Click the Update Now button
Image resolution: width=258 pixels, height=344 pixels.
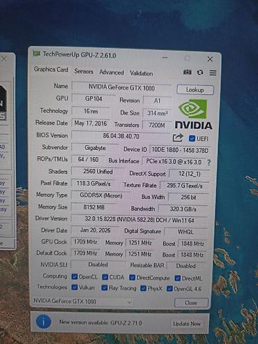pyautogui.click(x=187, y=324)
